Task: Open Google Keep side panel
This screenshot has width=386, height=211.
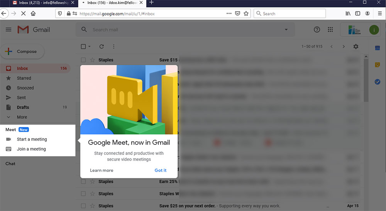Action: 377,65
